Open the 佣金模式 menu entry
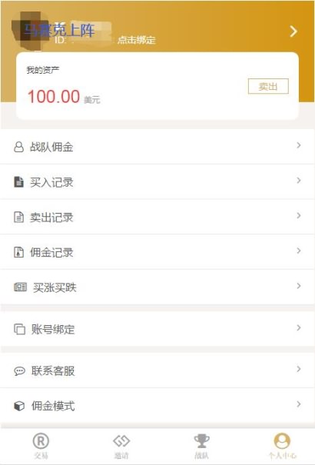Screen dimensions: 315x465 [157, 405]
